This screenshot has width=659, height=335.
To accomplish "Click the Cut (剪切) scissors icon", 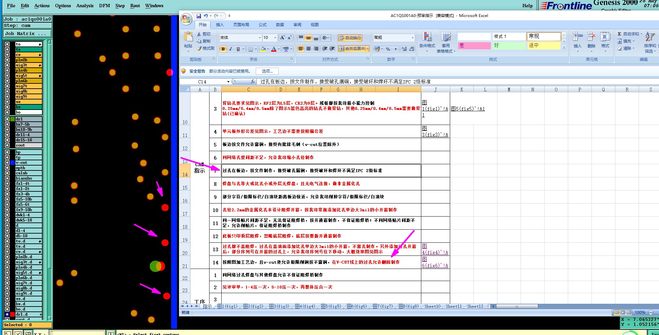I will (199, 34).
